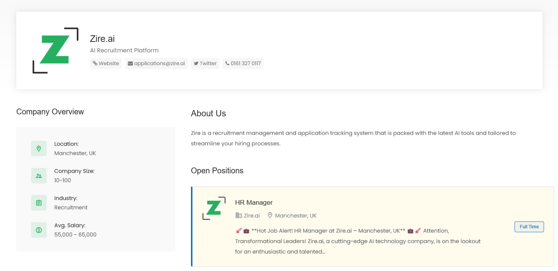Click the Manchester, UK job location text
The height and width of the screenshot is (271, 558).
click(296, 216)
